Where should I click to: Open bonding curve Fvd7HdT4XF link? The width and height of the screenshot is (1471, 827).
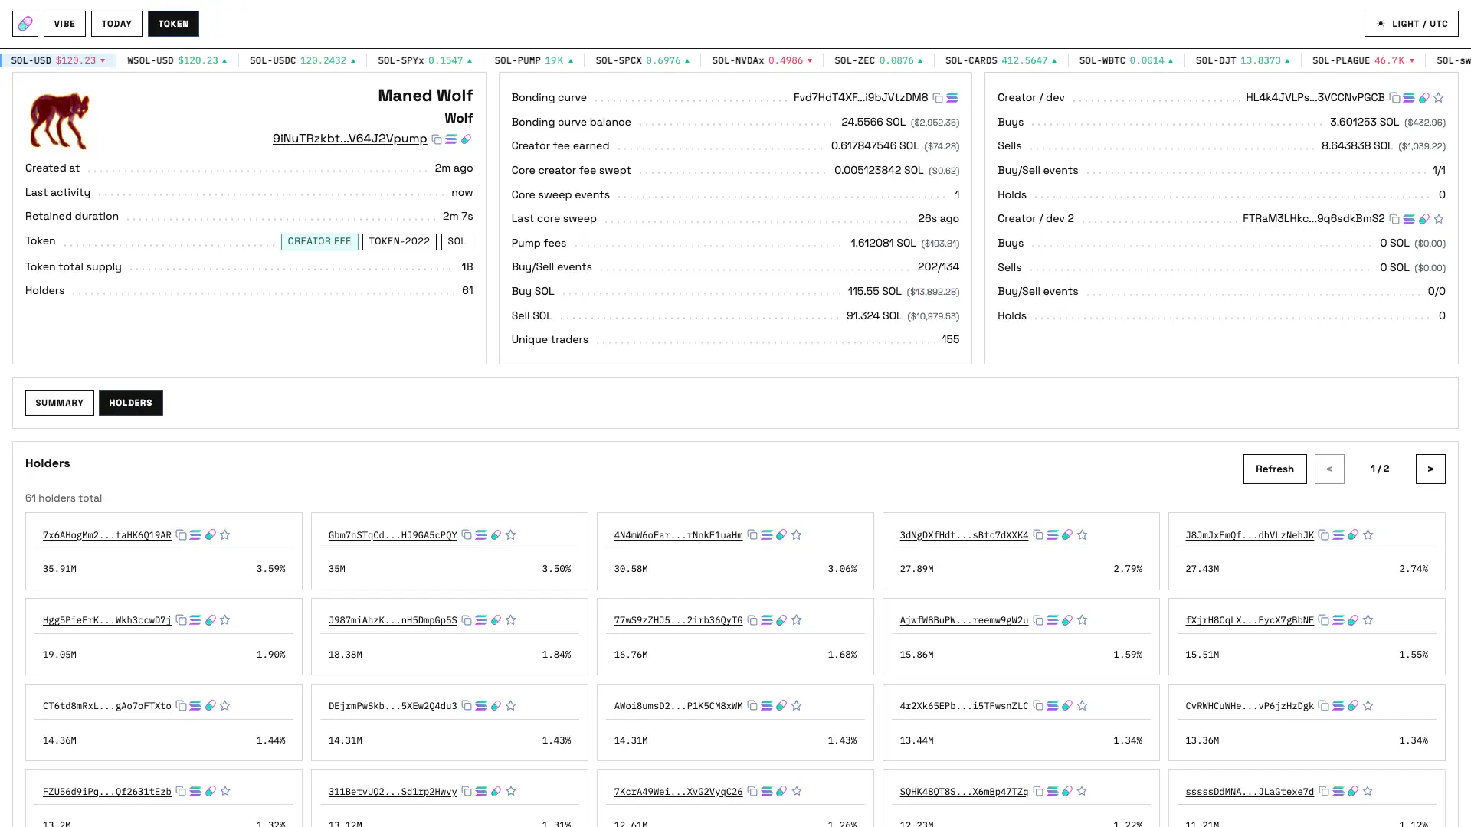pyautogui.click(x=860, y=98)
